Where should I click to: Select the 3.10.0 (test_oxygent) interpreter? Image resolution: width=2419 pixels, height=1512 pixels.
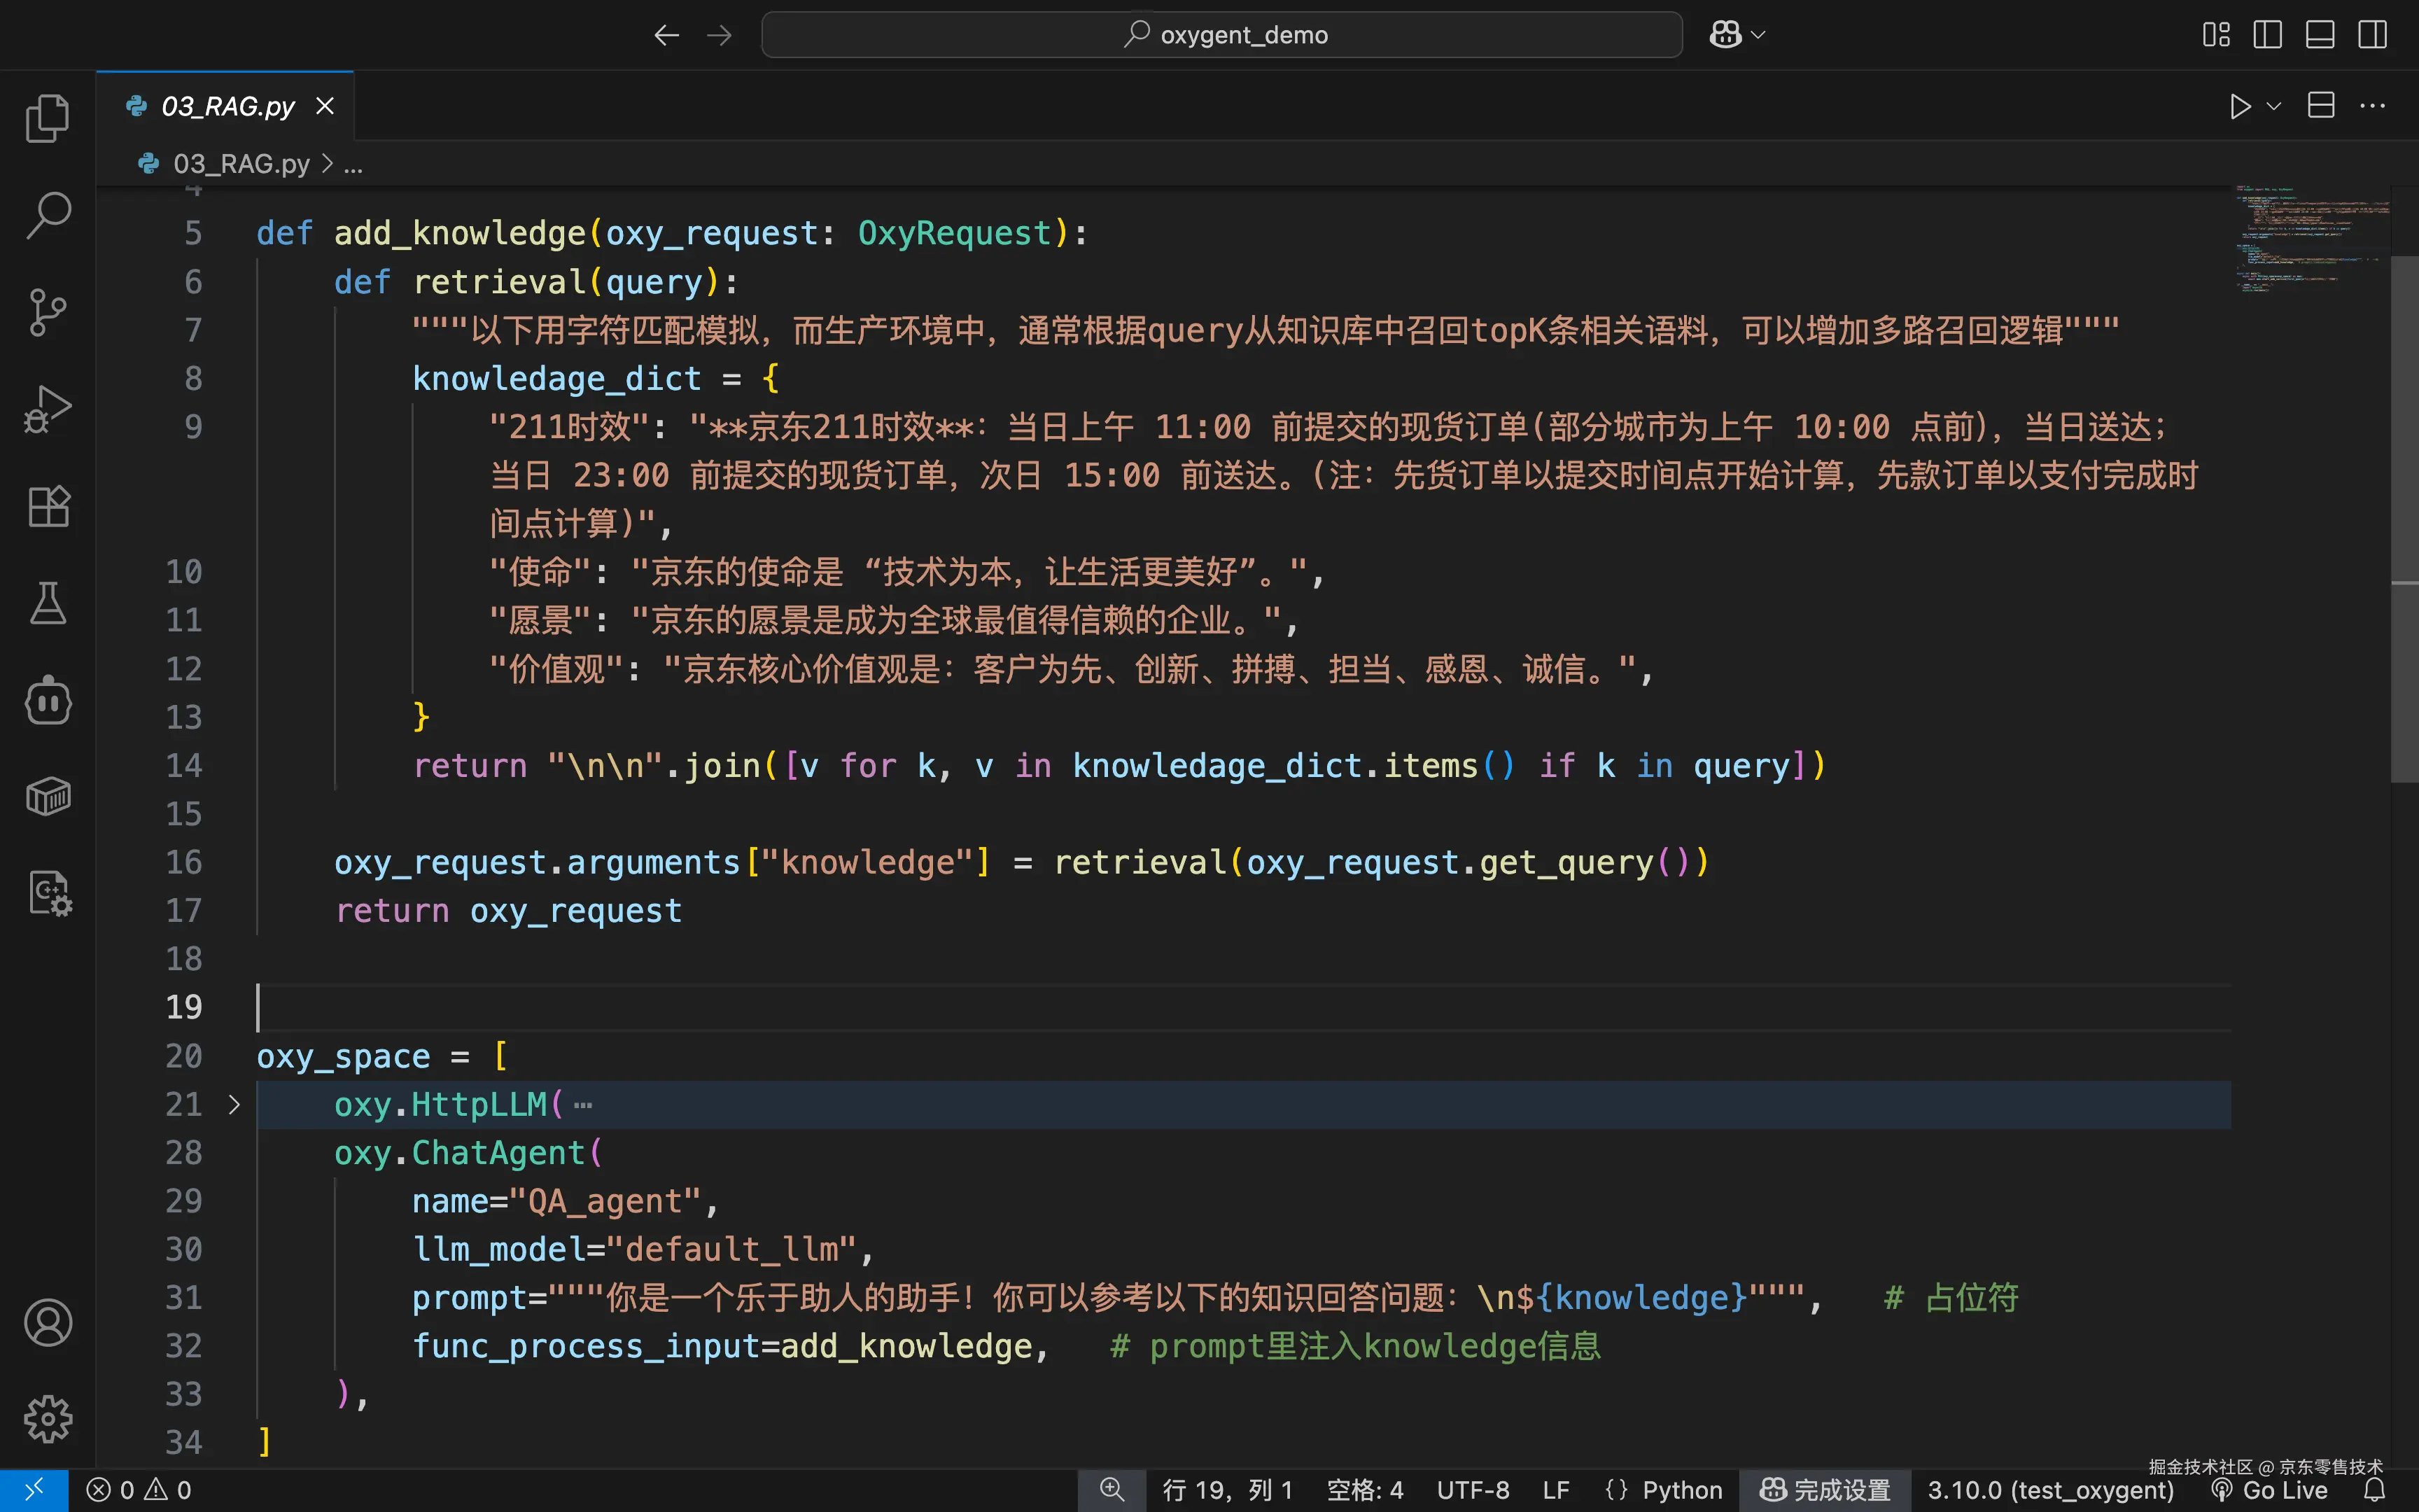pos(2050,1490)
